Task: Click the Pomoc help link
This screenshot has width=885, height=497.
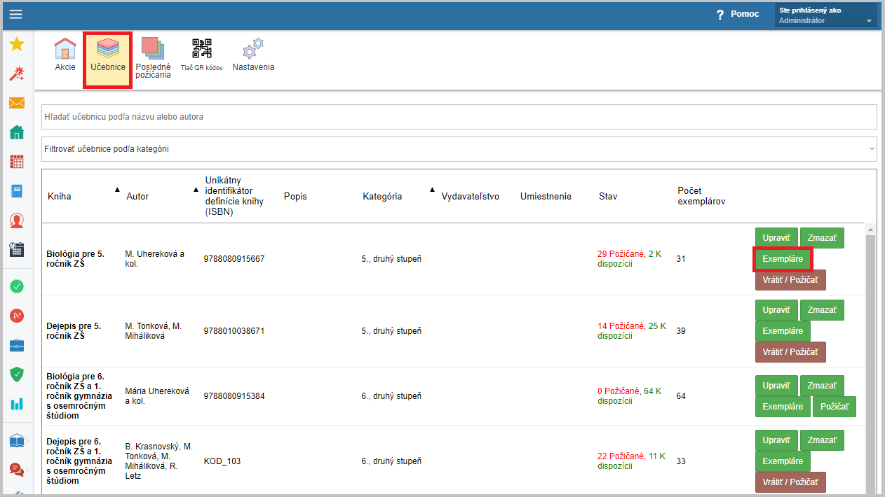Action: [745, 14]
